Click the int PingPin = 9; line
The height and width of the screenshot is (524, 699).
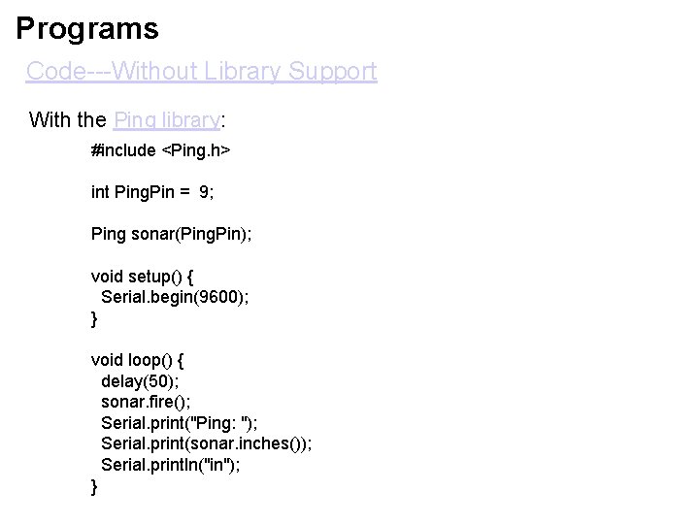(x=152, y=192)
